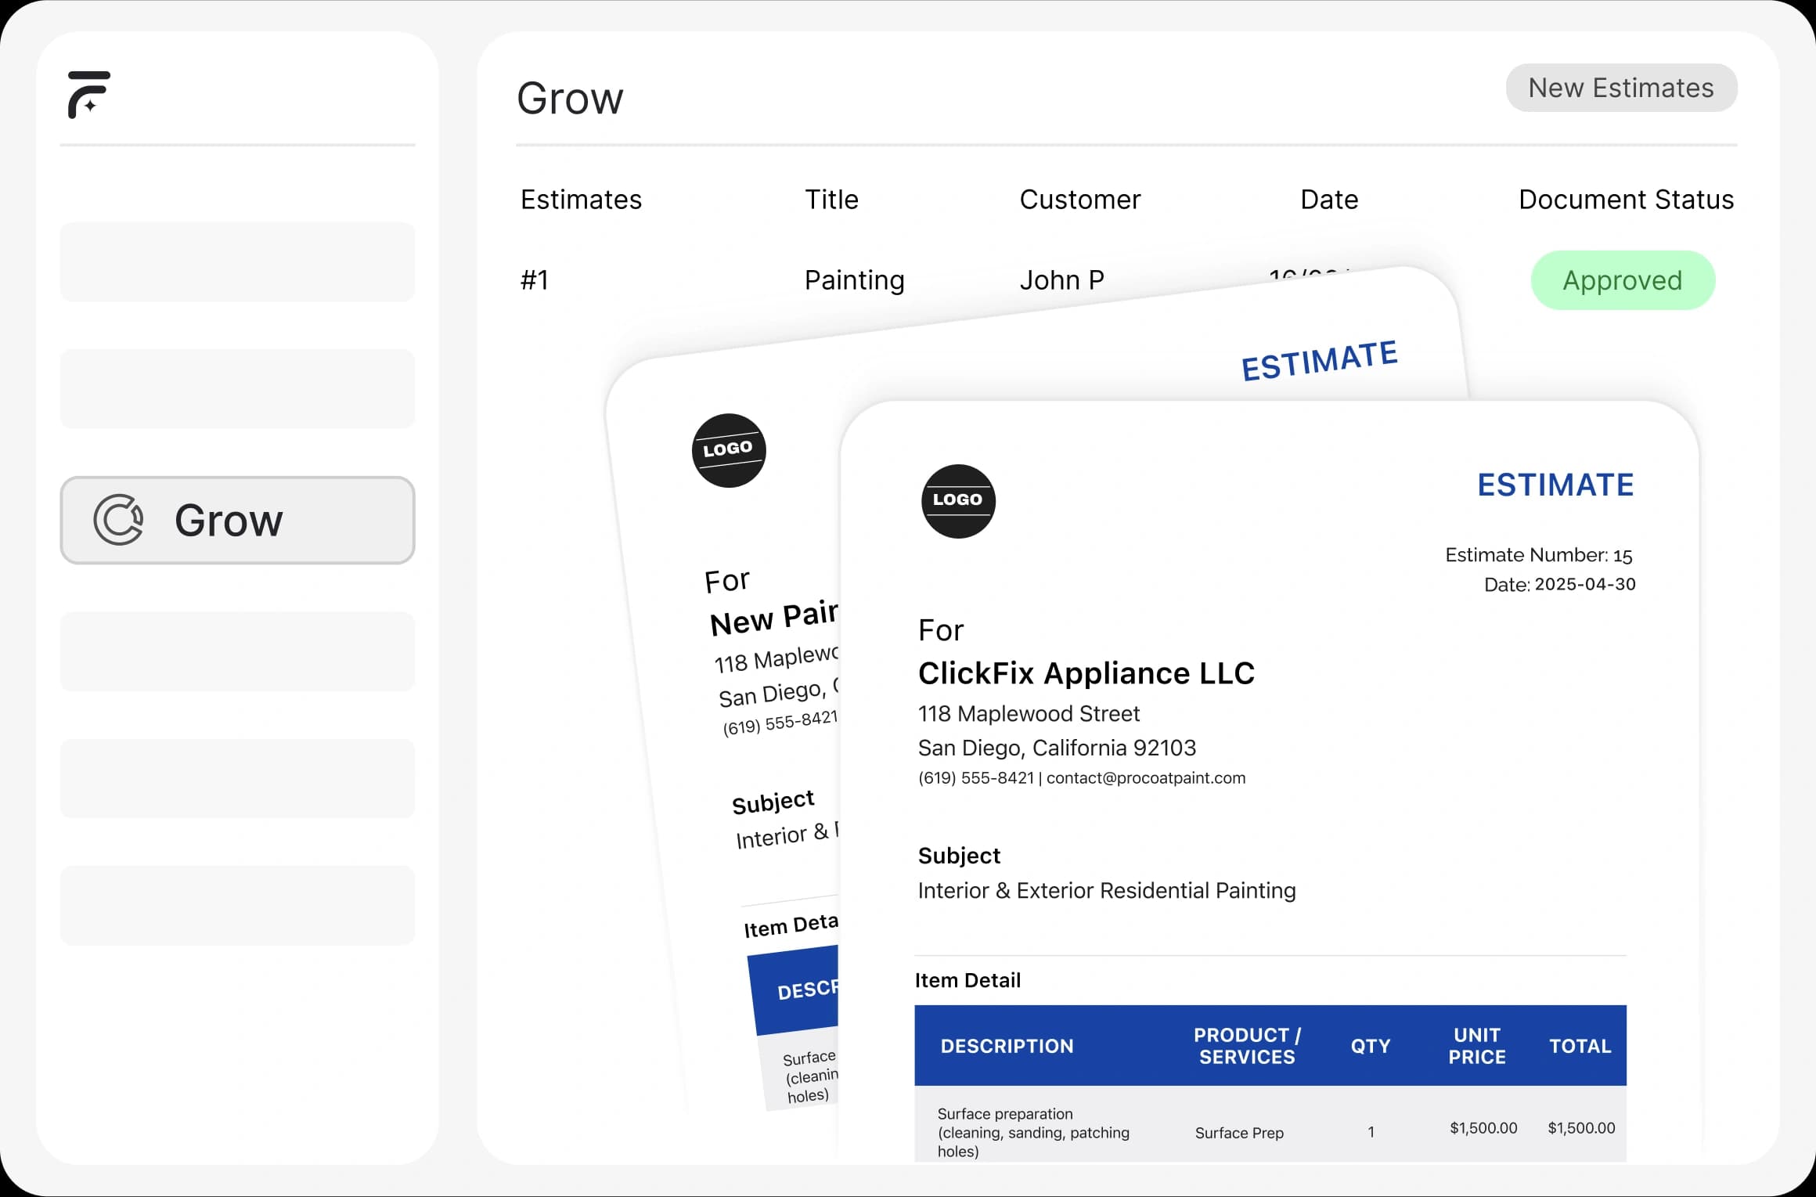The image size is (1816, 1197).
Task: Click the Painting title in the row
Action: 854,280
